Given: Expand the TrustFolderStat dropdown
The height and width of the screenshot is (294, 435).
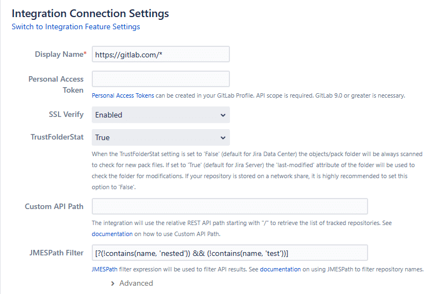Looking at the screenshot, I should click(160, 137).
